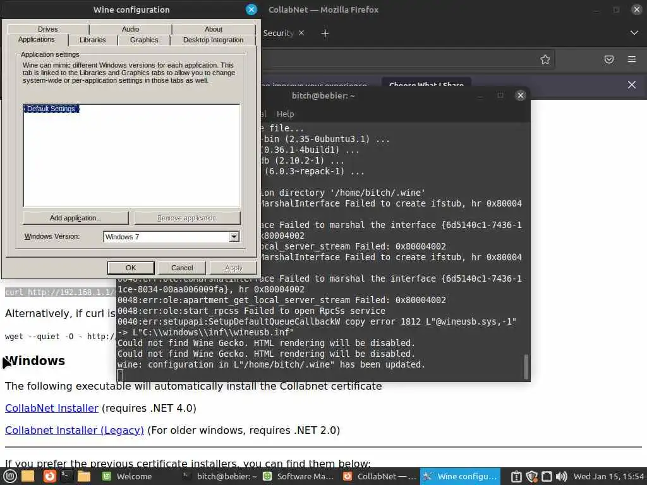The width and height of the screenshot is (647, 485).
Task: Switch to bitch@bebier terminal taskbar entry
Action: [219, 476]
